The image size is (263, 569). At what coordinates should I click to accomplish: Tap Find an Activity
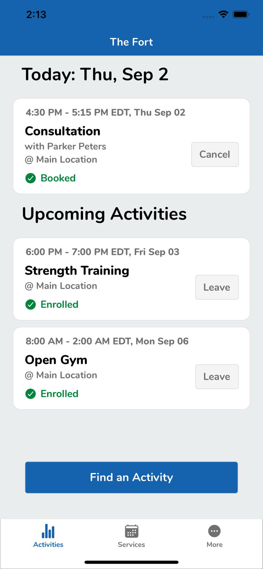[x=131, y=477]
